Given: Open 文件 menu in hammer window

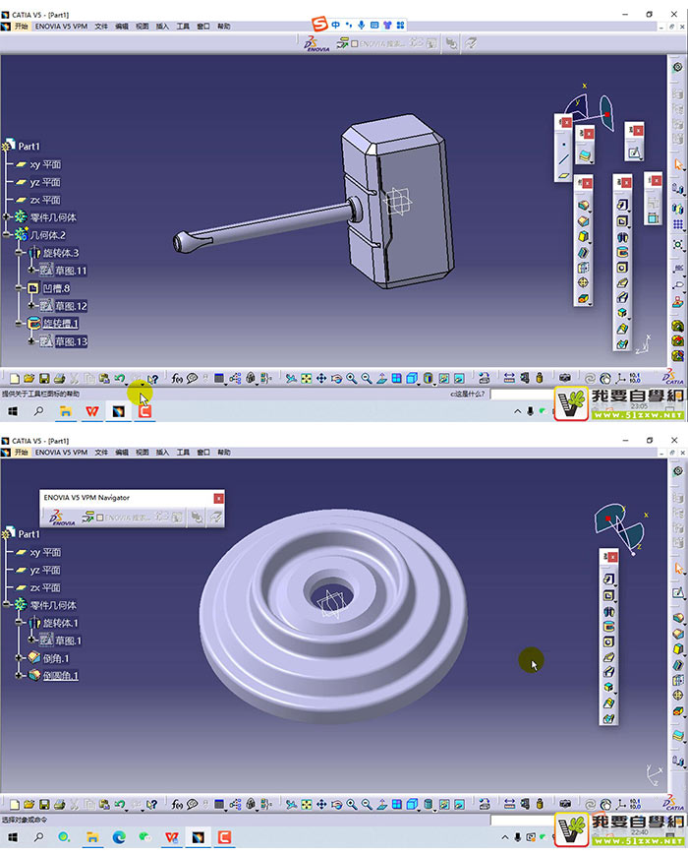Looking at the screenshot, I should 101,26.
